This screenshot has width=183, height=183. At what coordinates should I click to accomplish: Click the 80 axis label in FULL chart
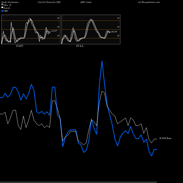(118, 18)
